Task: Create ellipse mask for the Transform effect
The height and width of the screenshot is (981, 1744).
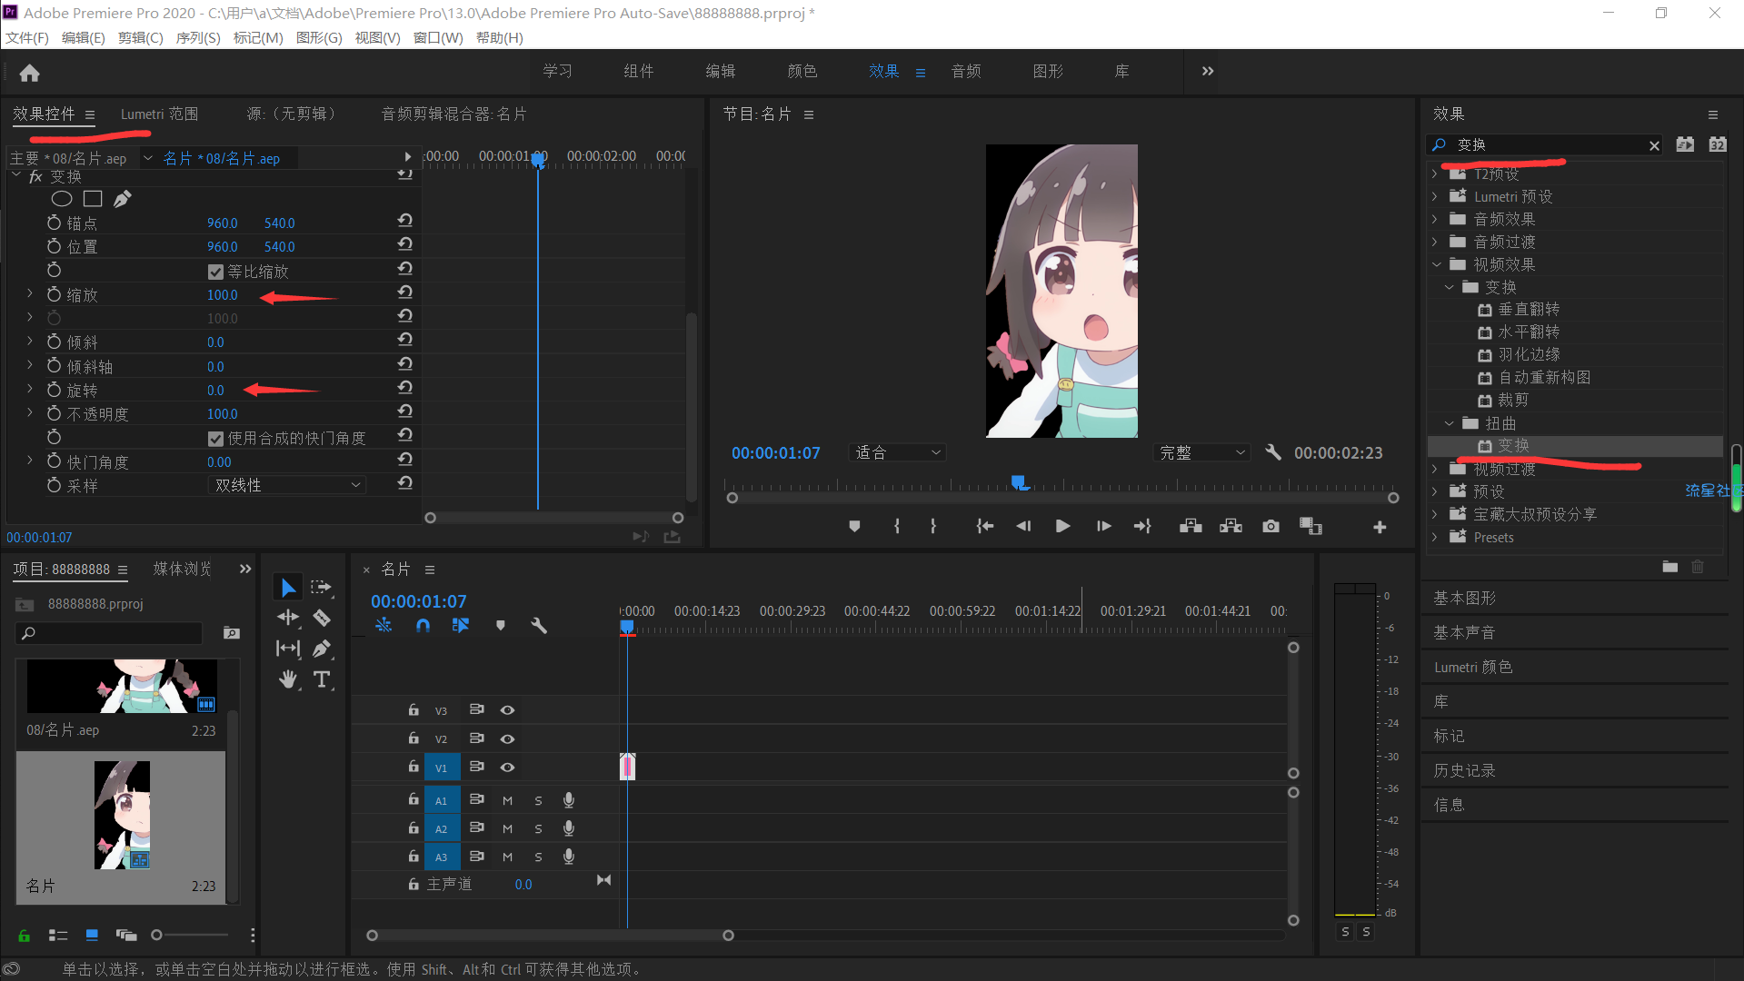Action: (62, 199)
